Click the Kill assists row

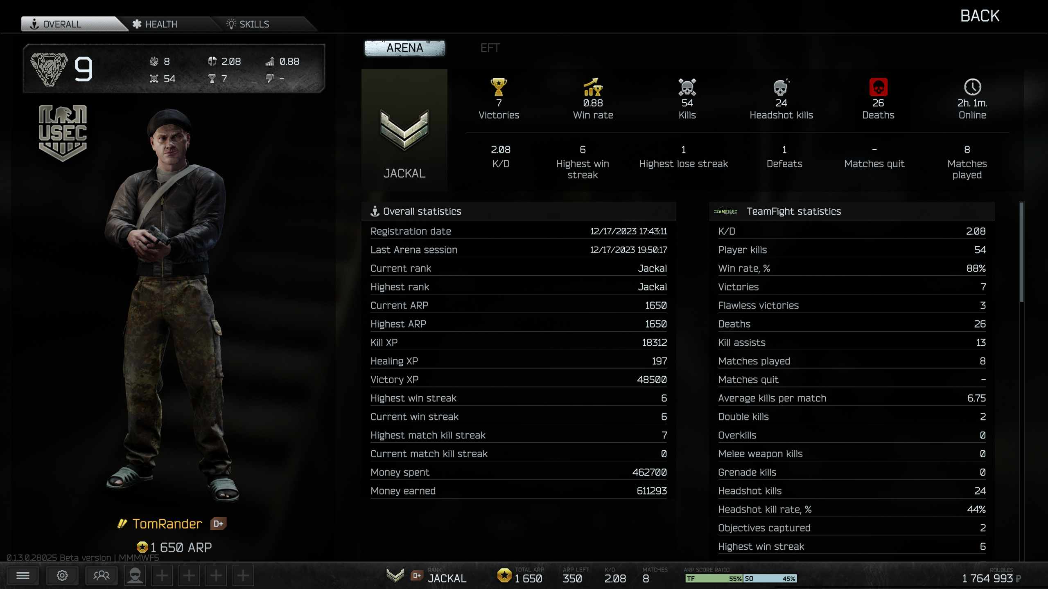tap(852, 342)
